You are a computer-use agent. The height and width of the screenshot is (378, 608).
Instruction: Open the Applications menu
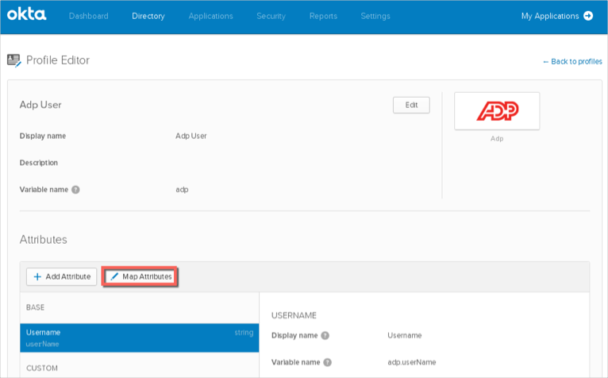210,16
